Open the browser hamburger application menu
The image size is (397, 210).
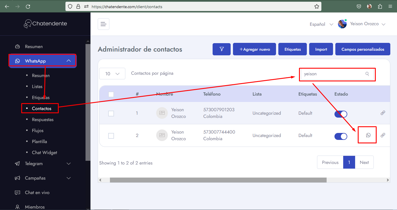tap(390, 6)
